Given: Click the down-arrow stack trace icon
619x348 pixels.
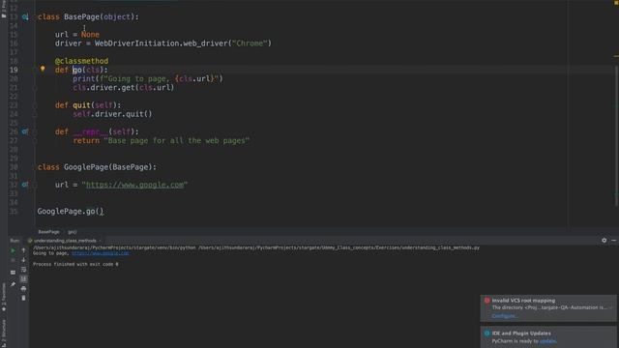Looking at the screenshot, I should pos(23,260).
